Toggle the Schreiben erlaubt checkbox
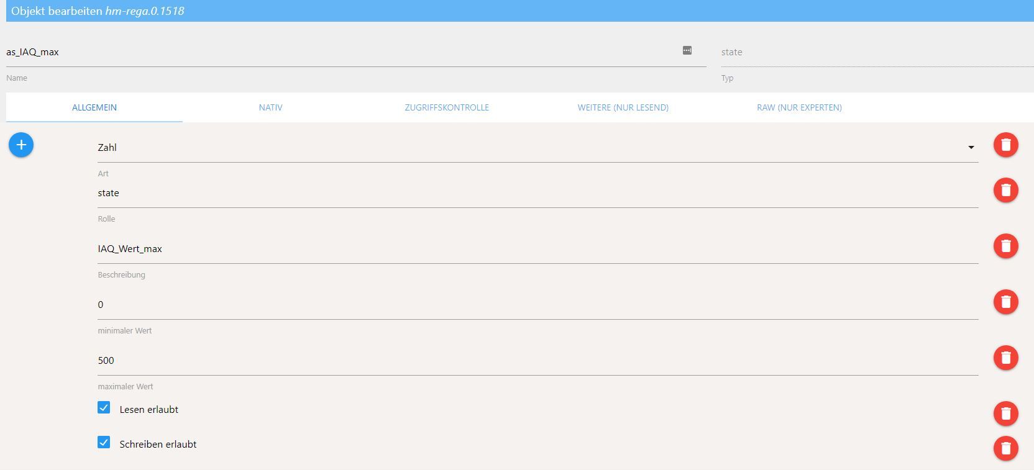1034x470 pixels. pos(104,443)
